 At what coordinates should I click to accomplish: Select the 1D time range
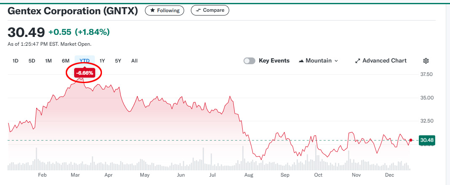(x=16, y=61)
